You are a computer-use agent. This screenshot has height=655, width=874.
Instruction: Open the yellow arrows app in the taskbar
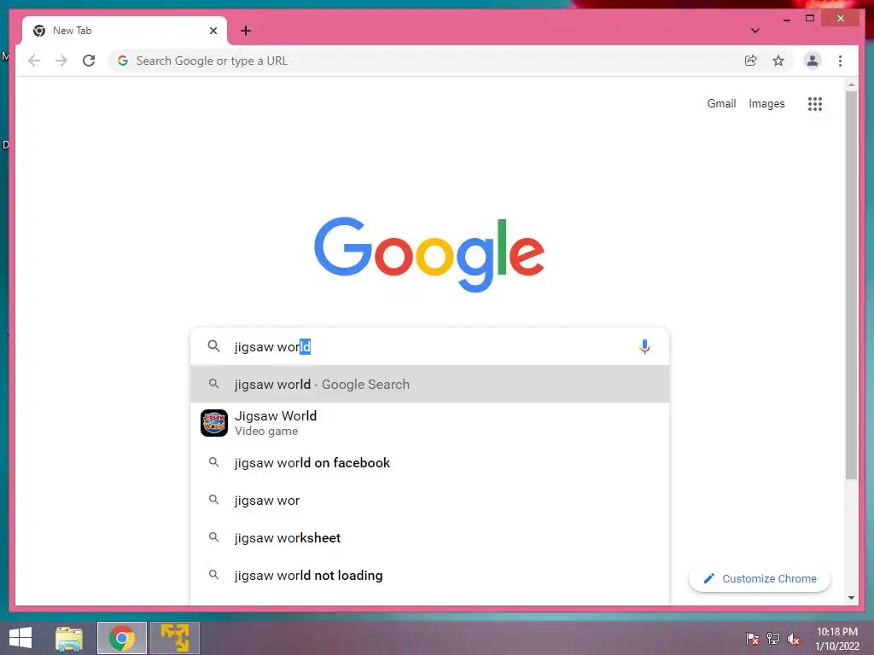pyautogui.click(x=175, y=638)
